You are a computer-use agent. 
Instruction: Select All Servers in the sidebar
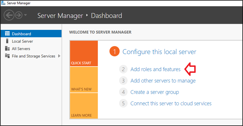pyautogui.click(x=21, y=49)
